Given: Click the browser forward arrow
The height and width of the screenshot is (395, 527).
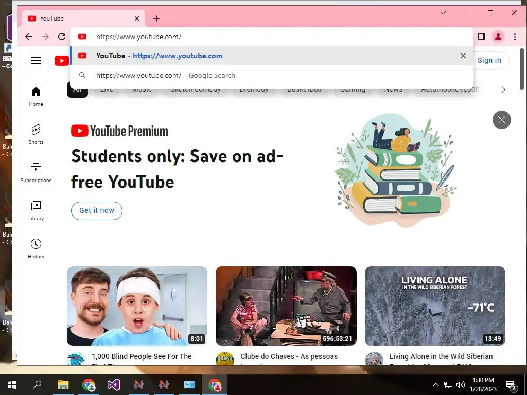Looking at the screenshot, I should click(x=45, y=37).
